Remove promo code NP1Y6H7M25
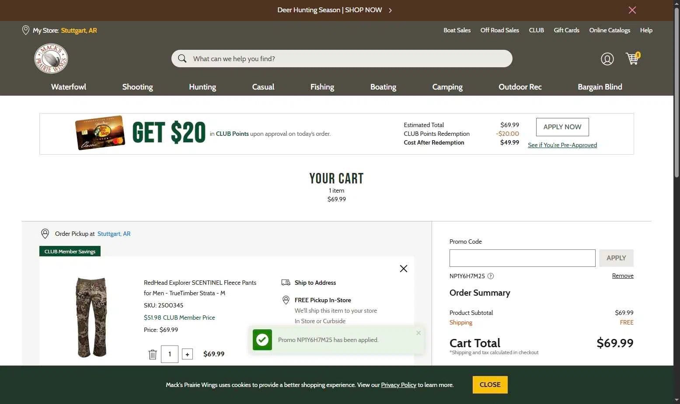Screen dimensions: 680x404 click(x=623, y=276)
